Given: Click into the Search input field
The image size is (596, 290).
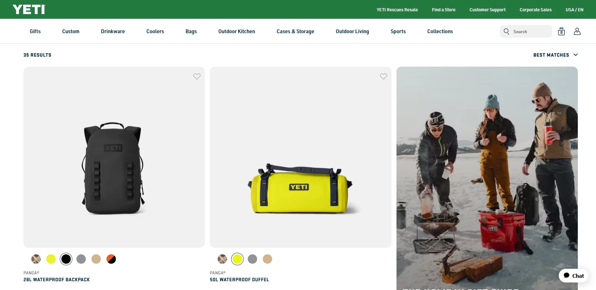Looking at the screenshot, I should tap(531, 32).
